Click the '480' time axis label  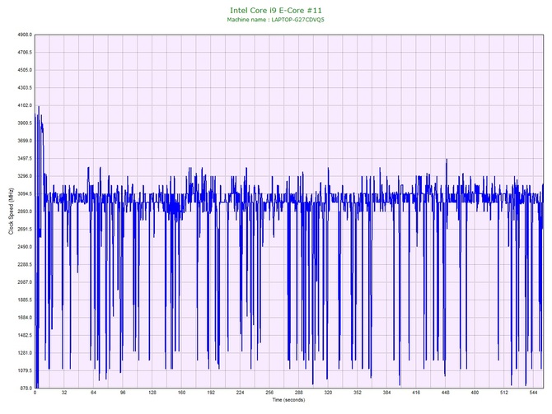click(x=475, y=393)
